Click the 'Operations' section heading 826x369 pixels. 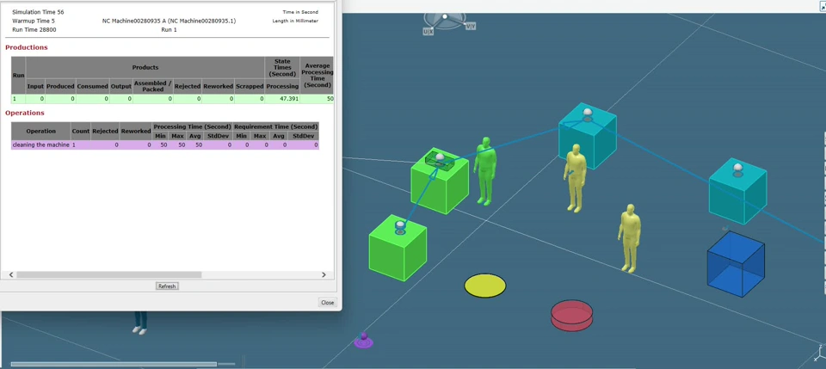(x=25, y=113)
